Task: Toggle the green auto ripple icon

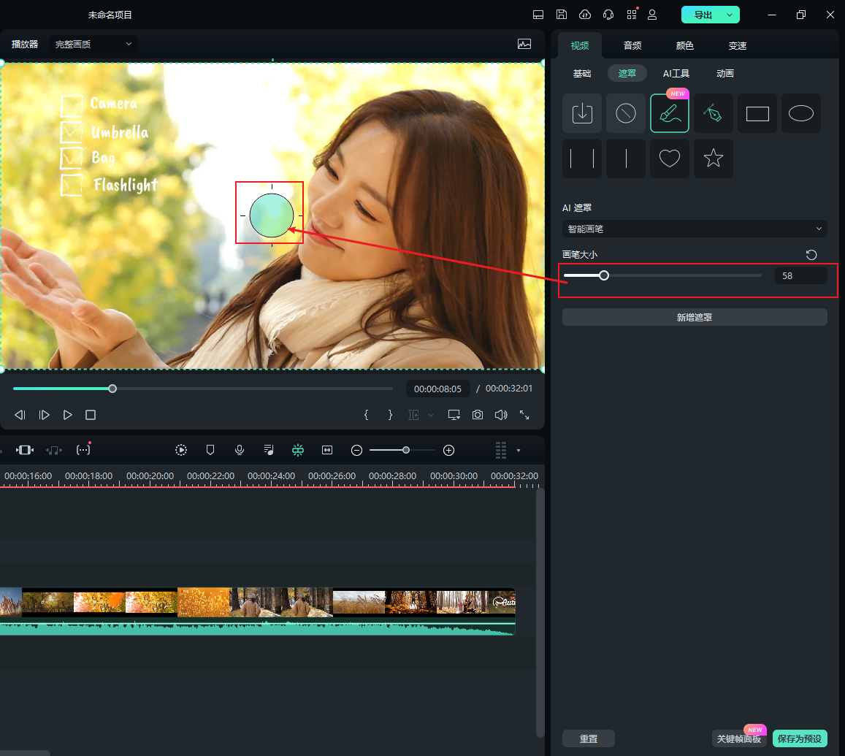Action: (x=298, y=450)
